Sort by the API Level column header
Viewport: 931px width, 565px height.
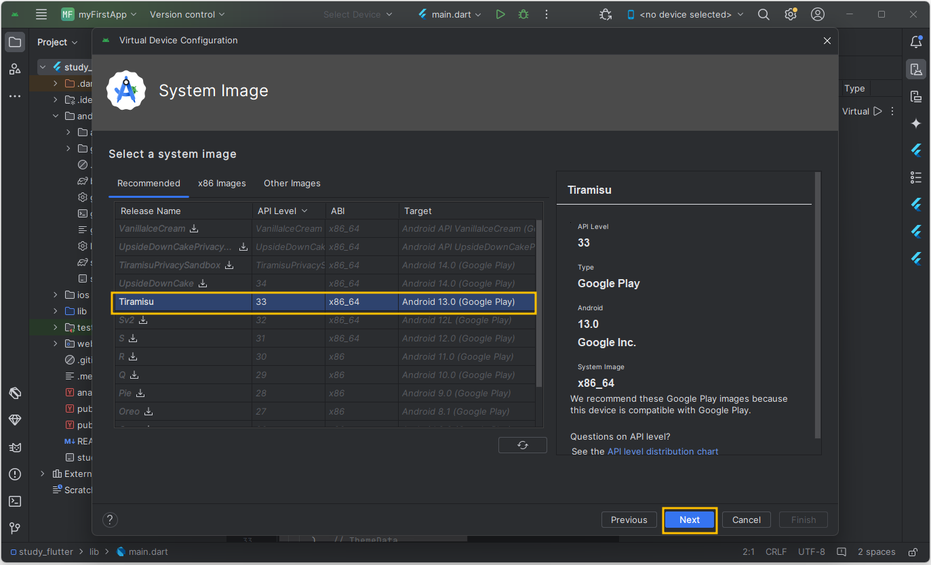(289, 211)
